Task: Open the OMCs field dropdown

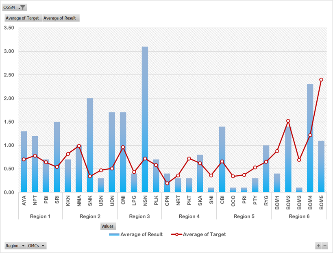Action: pyautogui.click(x=36, y=246)
